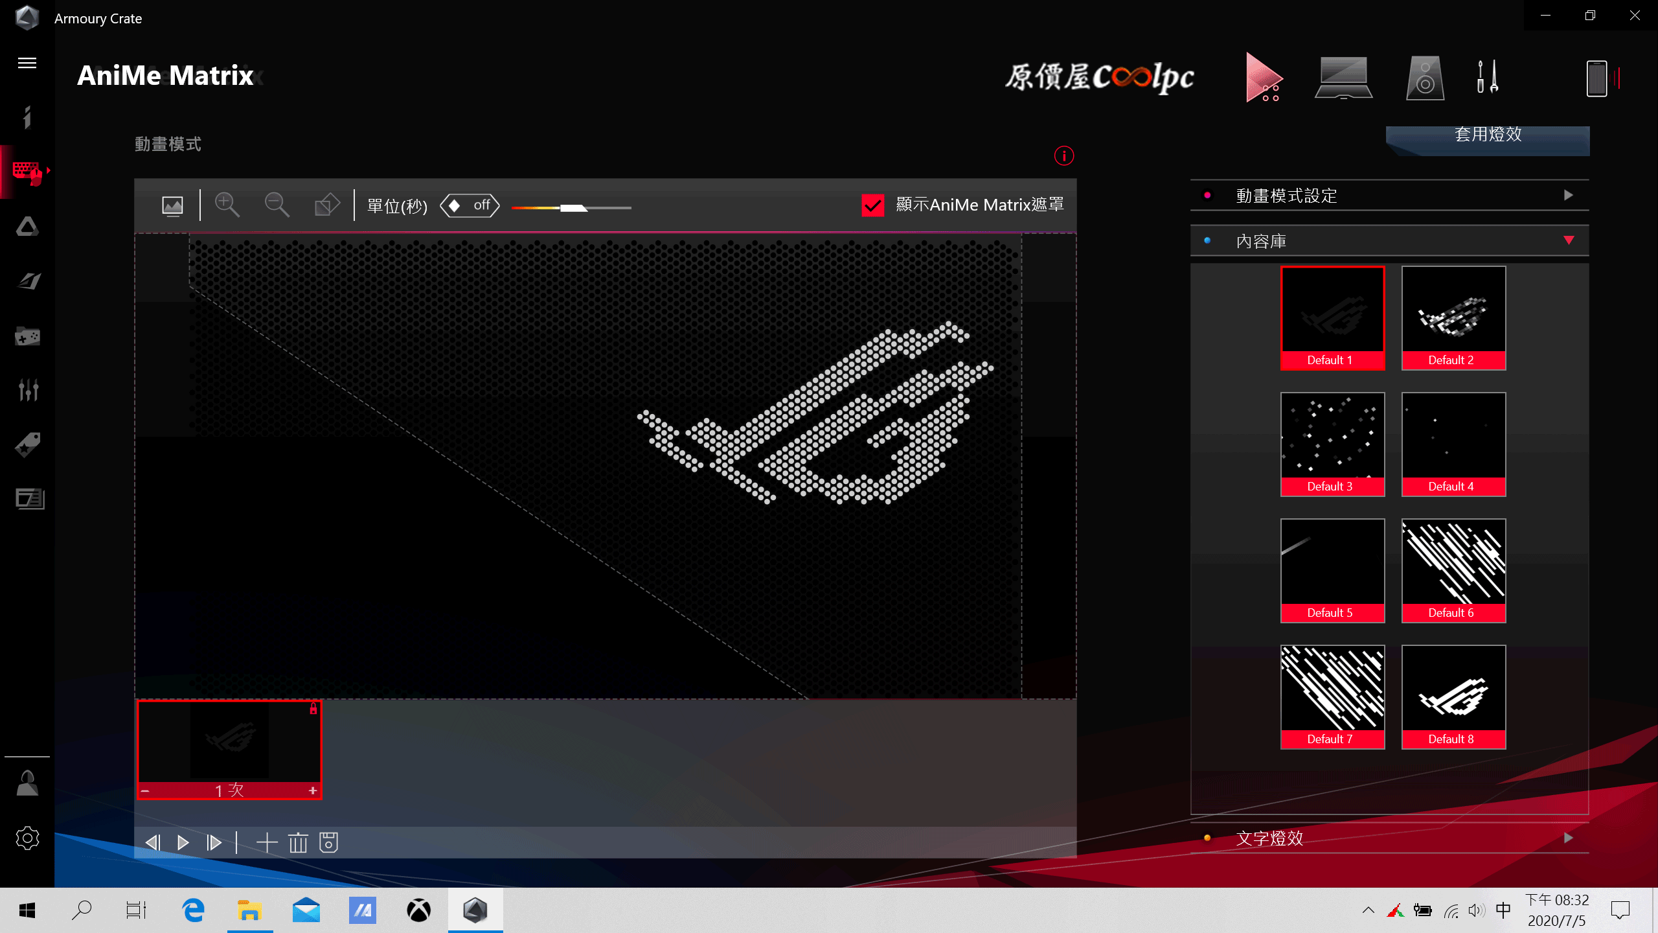Screen dimensions: 1658x933
Task: Step to previous frame
Action: [153, 843]
